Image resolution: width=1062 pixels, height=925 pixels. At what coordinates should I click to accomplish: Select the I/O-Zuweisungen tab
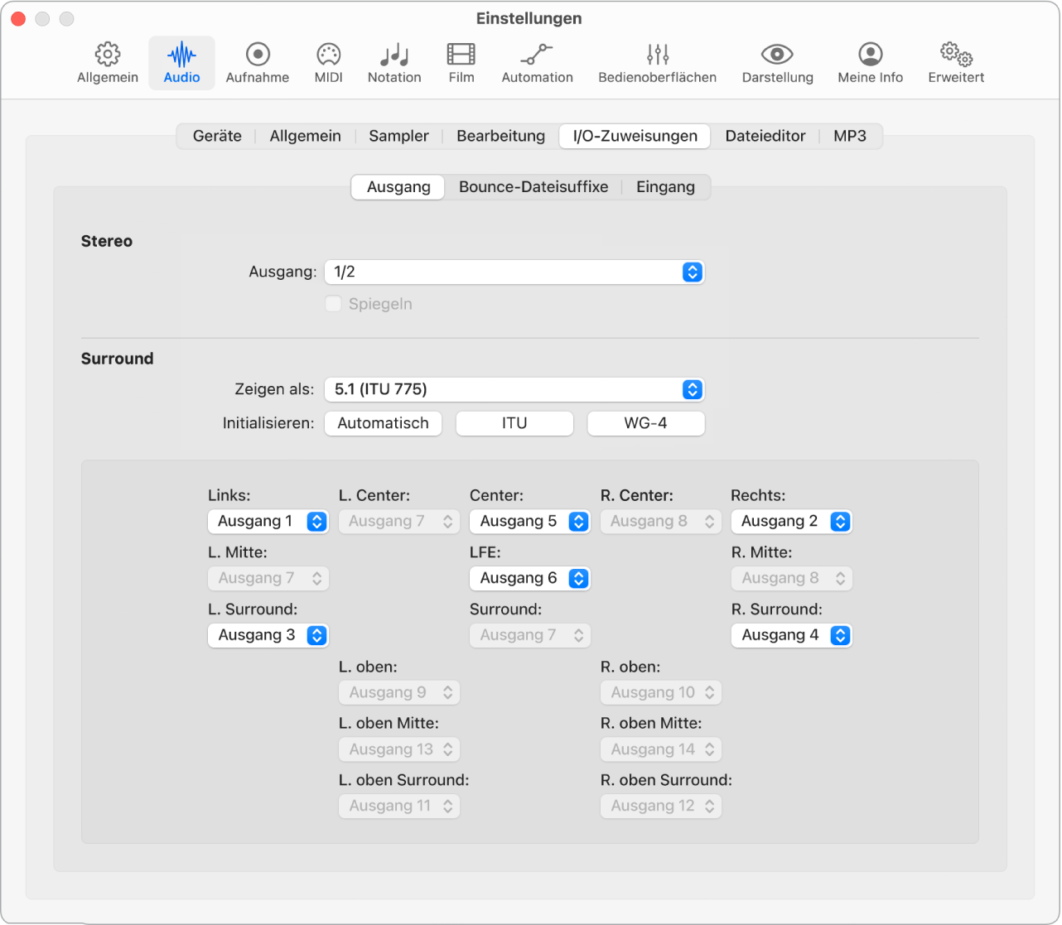point(635,136)
